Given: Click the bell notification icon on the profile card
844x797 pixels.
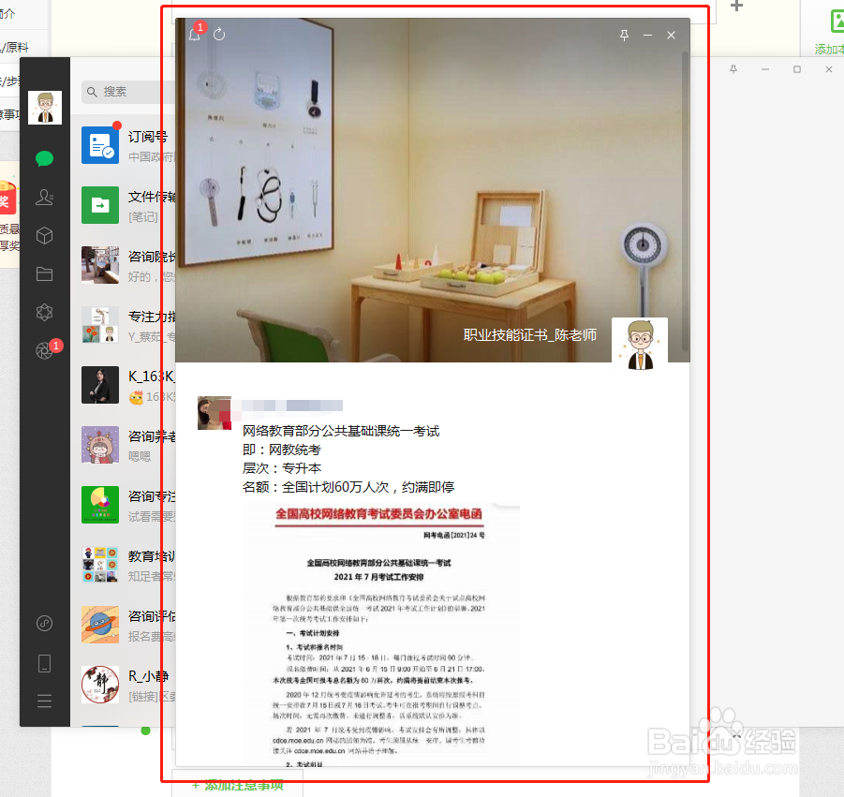Looking at the screenshot, I should [x=194, y=35].
